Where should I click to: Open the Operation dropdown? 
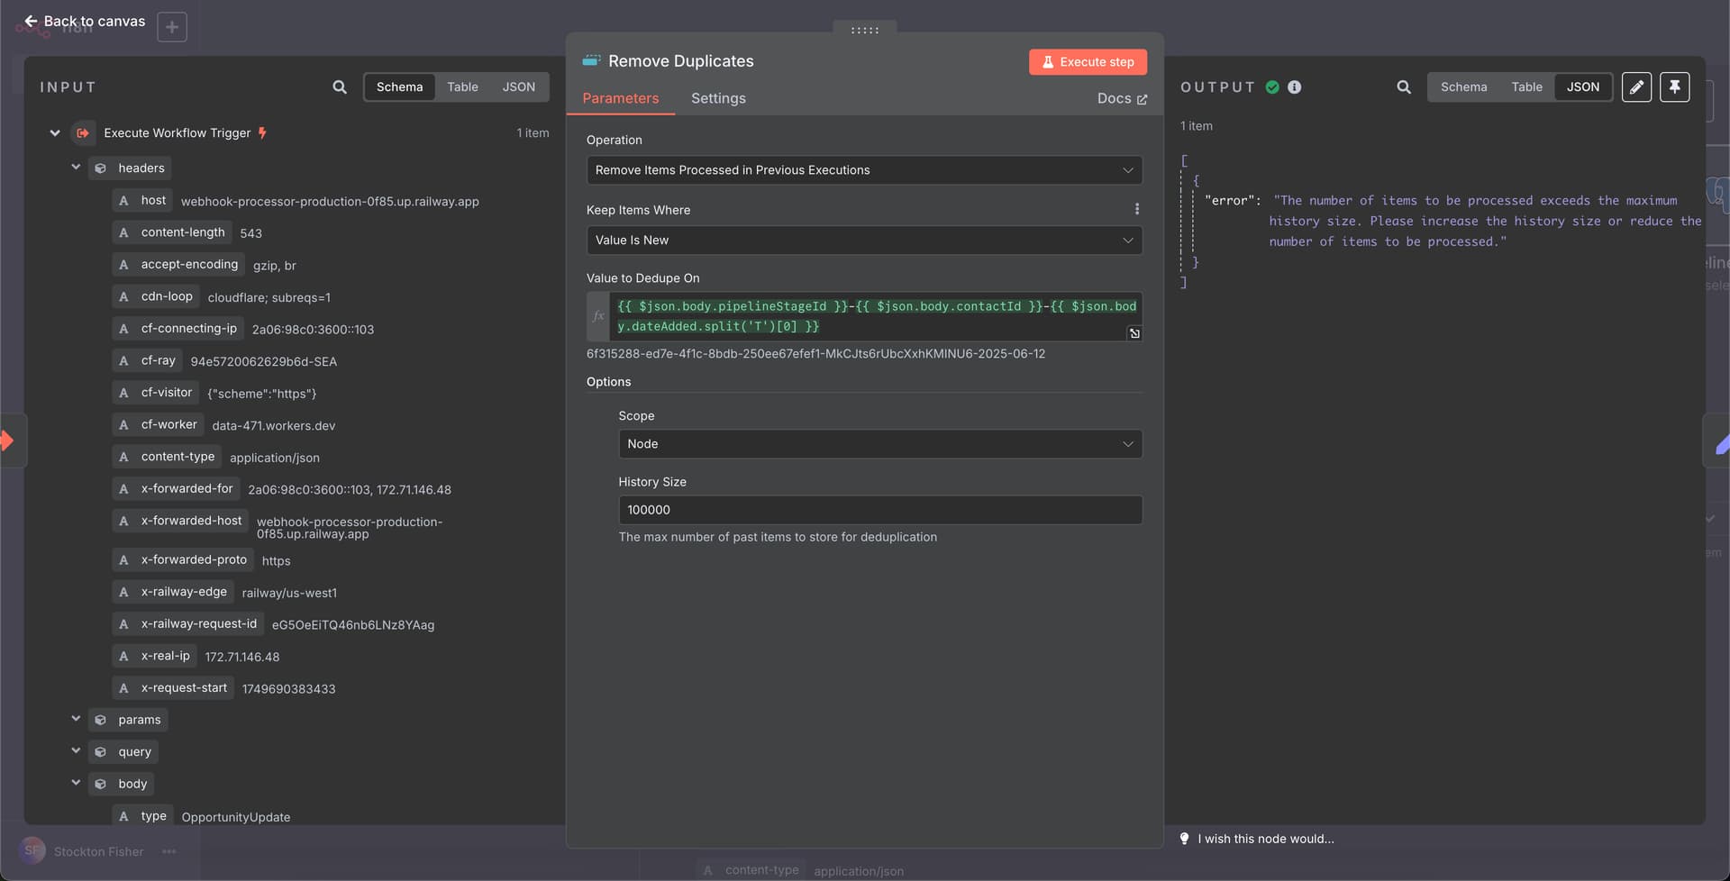pyautogui.click(x=864, y=170)
